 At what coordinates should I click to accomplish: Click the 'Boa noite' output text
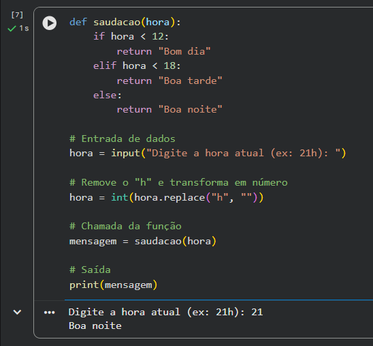(x=95, y=326)
